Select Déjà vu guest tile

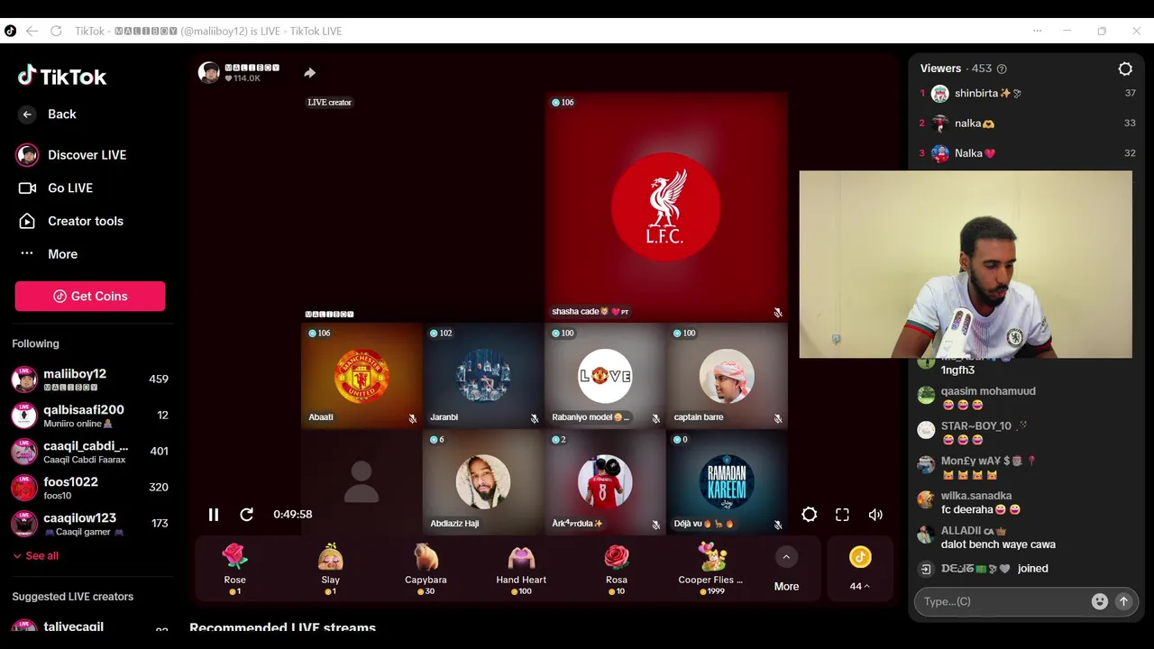(x=727, y=481)
